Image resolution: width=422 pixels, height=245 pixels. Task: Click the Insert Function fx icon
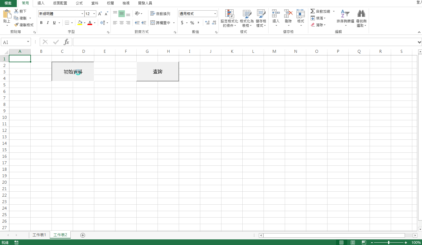pyautogui.click(x=67, y=42)
